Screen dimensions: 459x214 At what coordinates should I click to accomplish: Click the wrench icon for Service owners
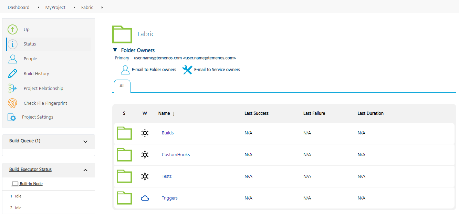point(187,70)
